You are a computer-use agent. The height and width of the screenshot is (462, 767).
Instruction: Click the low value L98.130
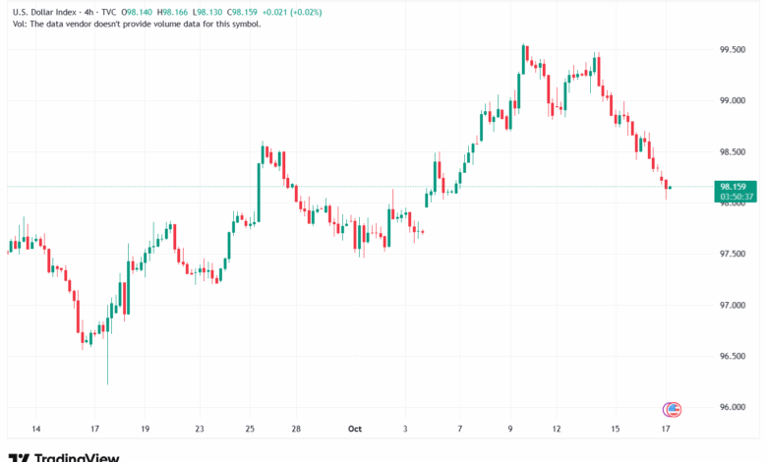(x=207, y=12)
